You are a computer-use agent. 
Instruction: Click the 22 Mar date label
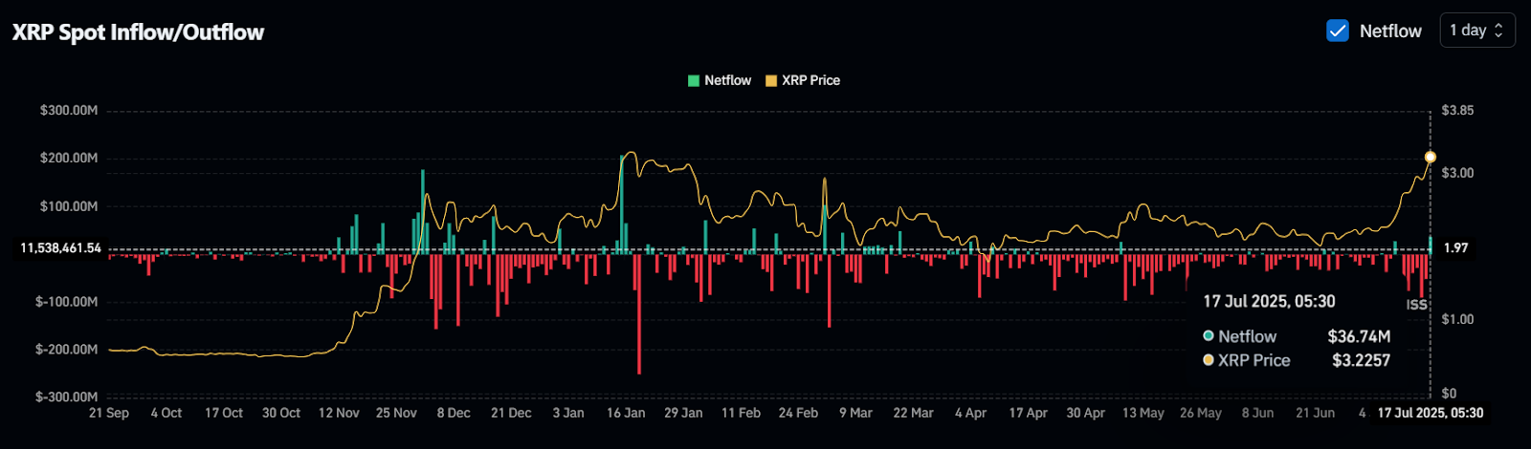(913, 414)
